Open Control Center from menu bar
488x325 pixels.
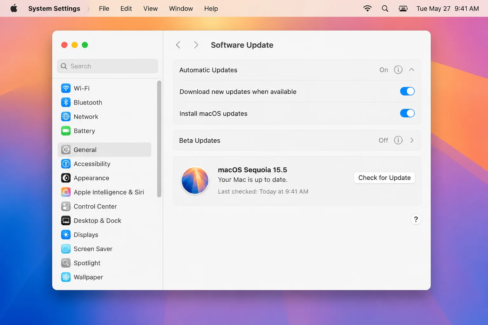click(403, 9)
